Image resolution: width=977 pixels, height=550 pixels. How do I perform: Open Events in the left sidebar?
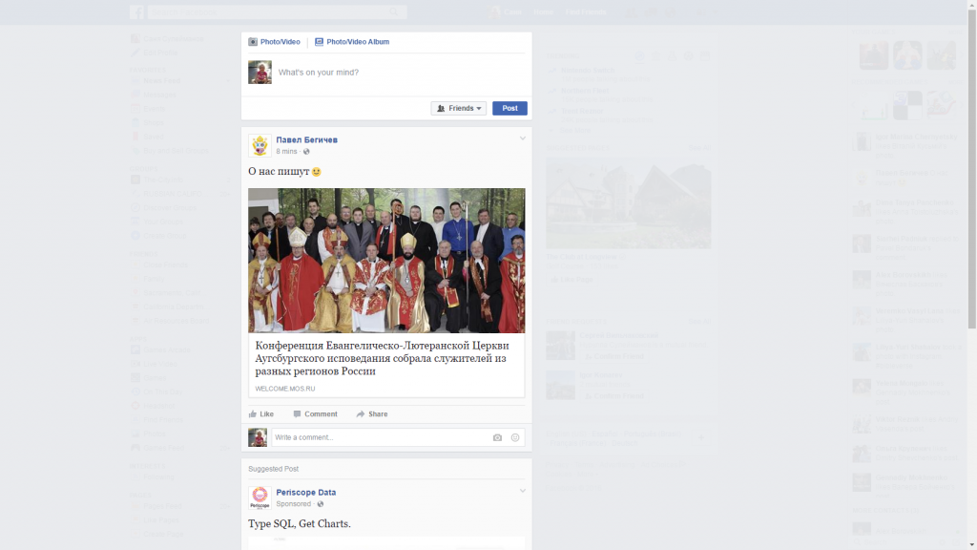click(x=154, y=109)
